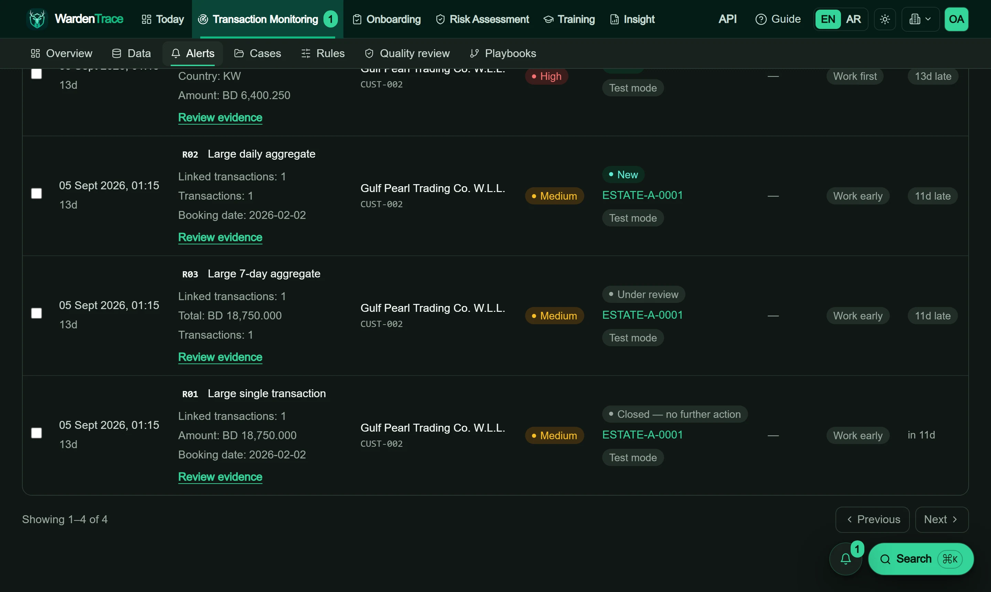This screenshot has height=592, width=991.
Task: Toggle the light theme sun icon
Action: pyautogui.click(x=885, y=19)
